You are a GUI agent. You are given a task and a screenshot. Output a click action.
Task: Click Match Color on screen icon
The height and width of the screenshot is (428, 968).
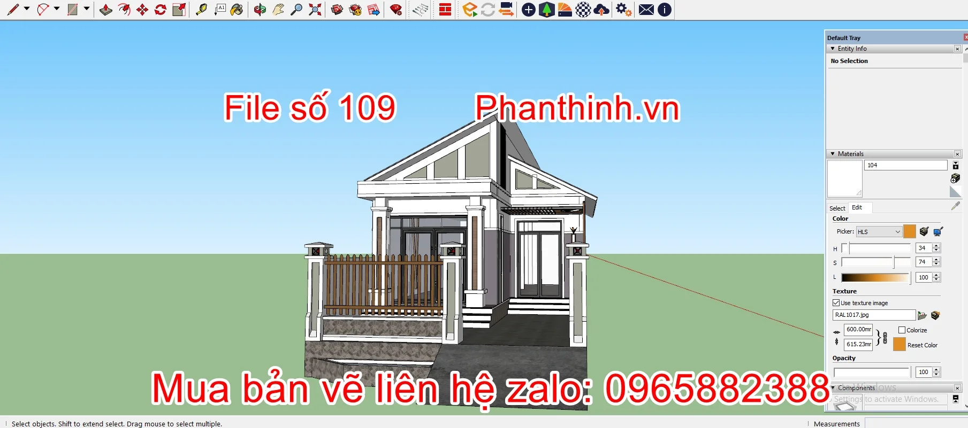click(x=938, y=231)
